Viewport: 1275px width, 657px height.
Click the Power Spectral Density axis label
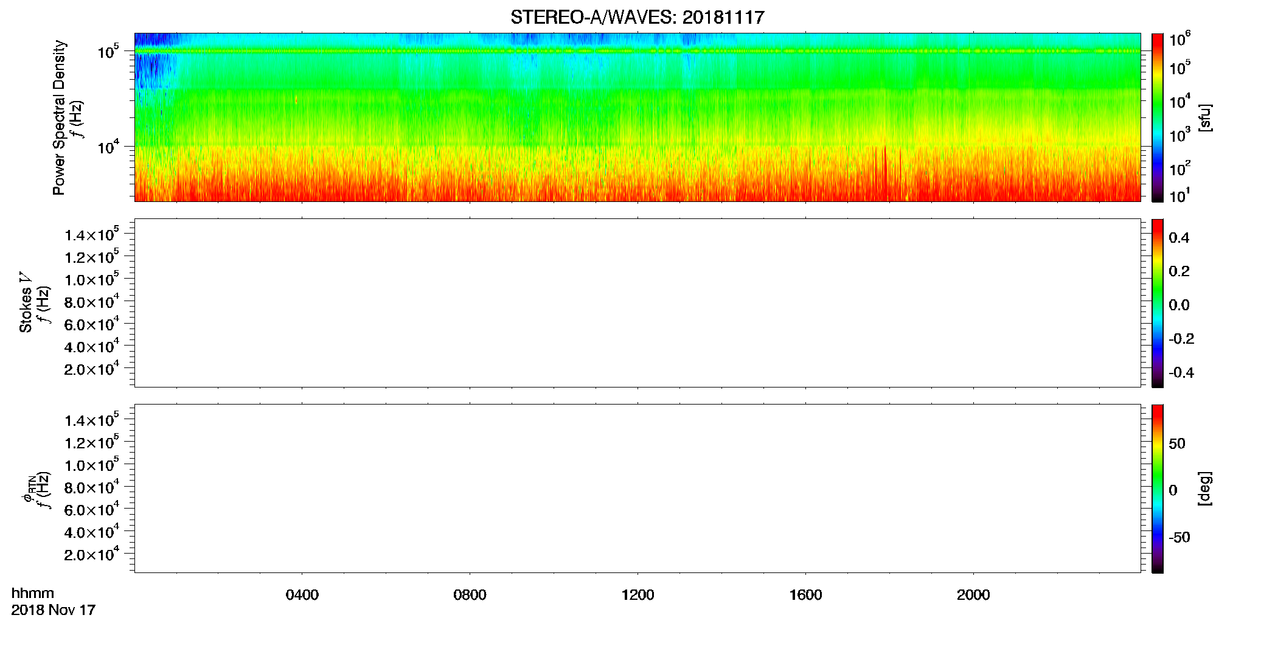pos(59,117)
